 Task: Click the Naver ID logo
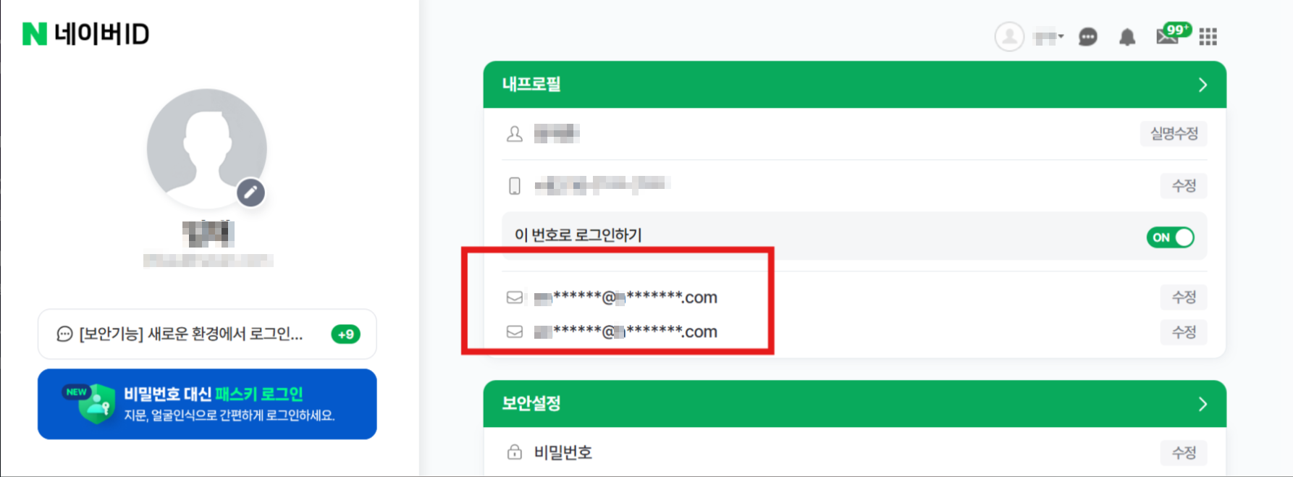(85, 34)
